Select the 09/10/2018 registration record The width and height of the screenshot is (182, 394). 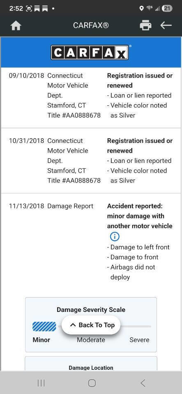click(x=91, y=96)
